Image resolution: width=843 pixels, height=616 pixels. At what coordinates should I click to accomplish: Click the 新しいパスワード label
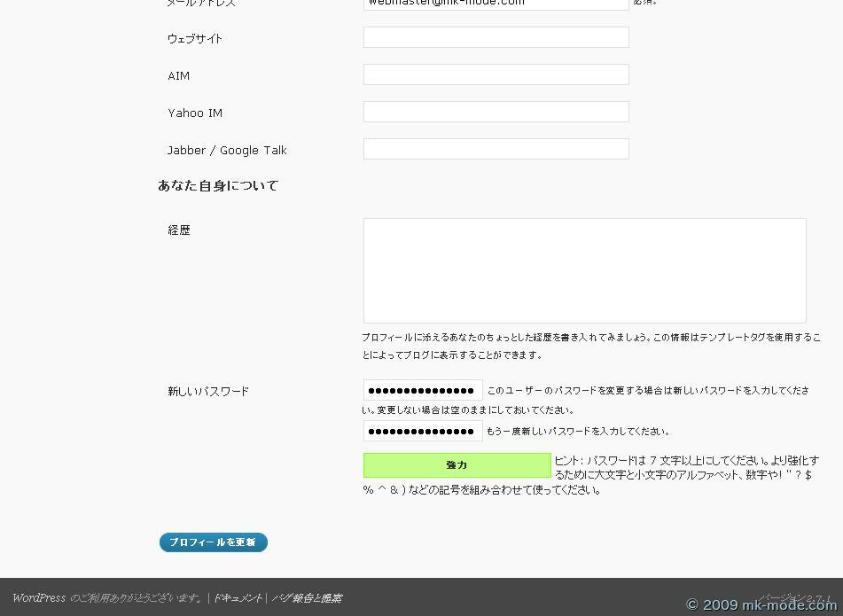coord(208,392)
